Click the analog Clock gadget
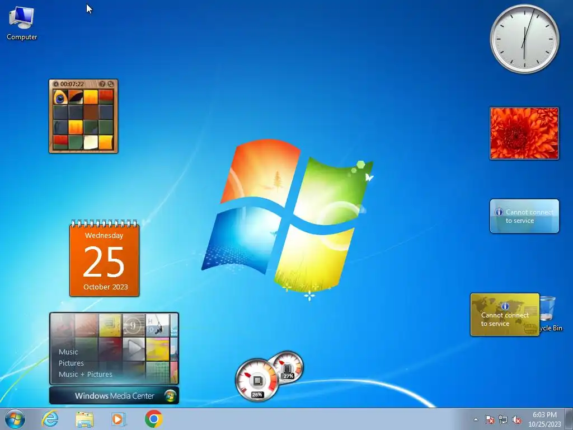 (x=524, y=39)
